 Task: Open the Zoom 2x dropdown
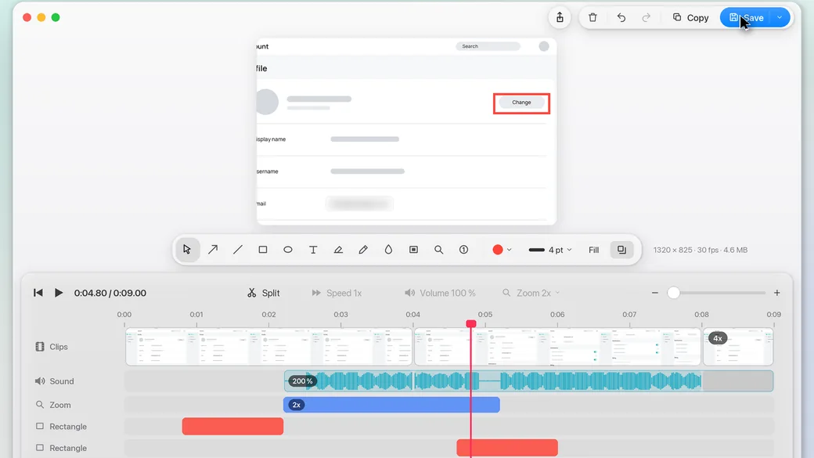531,293
